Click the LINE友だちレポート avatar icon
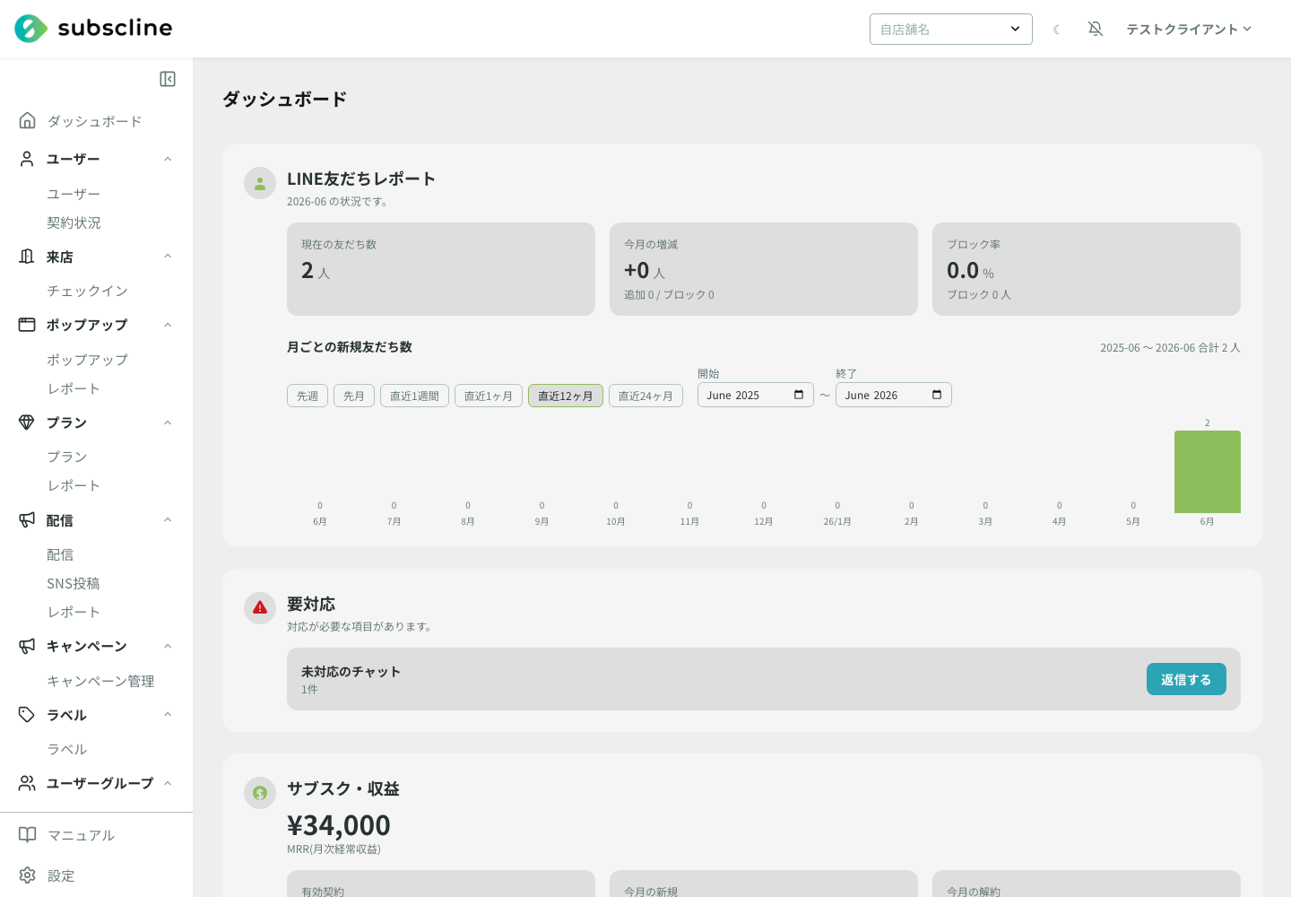The height and width of the screenshot is (897, 1291). tap(260, 183)
